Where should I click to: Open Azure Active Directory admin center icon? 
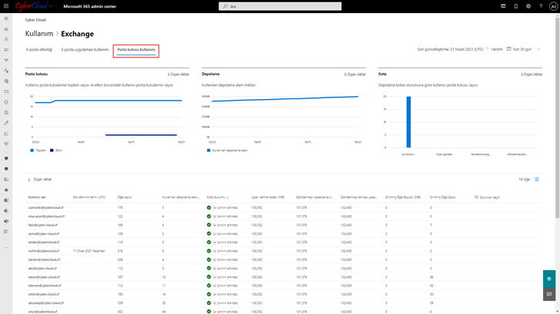click(6, 190)
